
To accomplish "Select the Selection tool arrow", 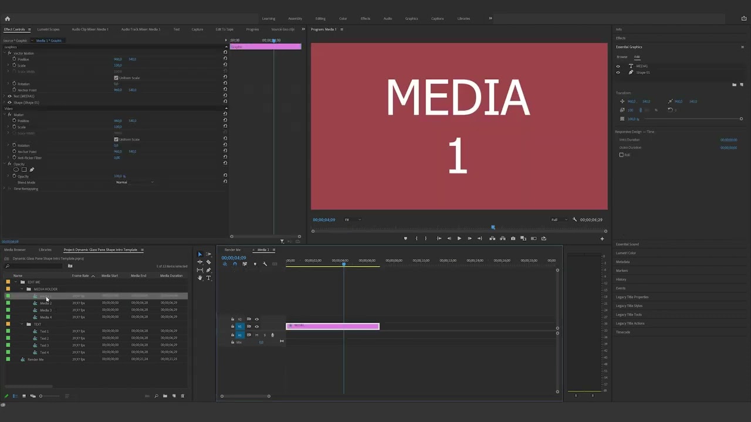I will [x=199, y=254].
